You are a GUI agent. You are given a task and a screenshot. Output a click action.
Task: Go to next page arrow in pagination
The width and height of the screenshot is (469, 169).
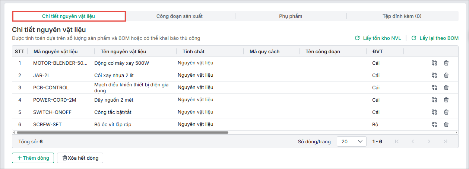[429, 141]
